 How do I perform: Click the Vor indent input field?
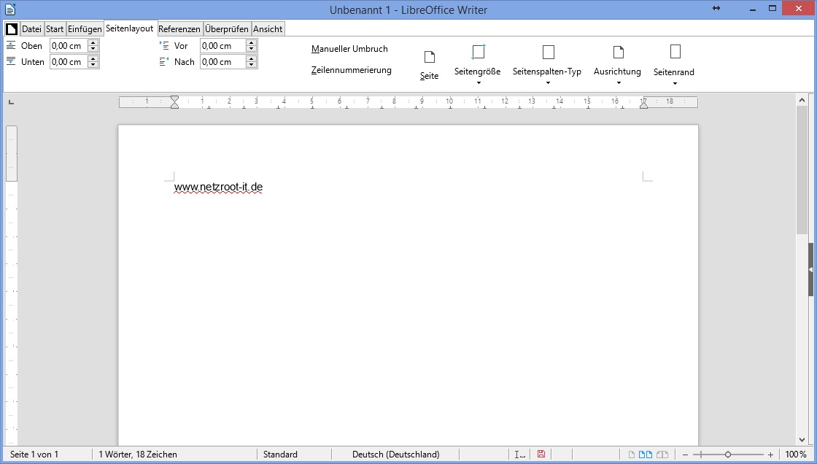coord(223,46)
